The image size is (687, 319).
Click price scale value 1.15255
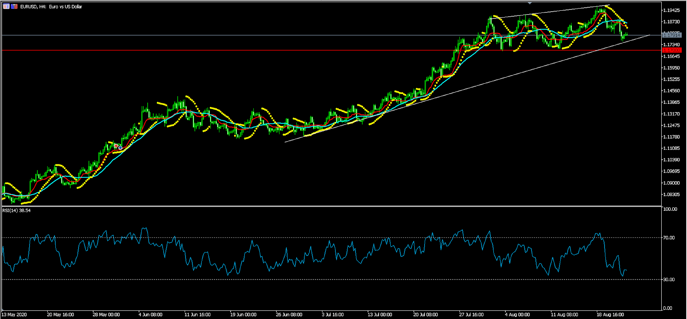point(671,79)
